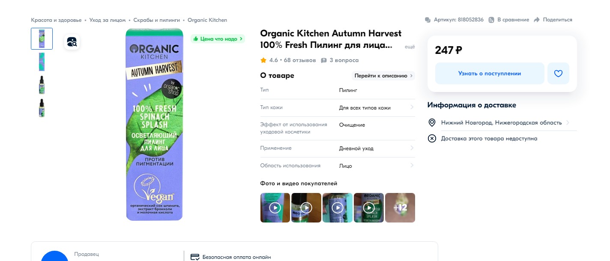Click the В сравнение compare icon
Screen dimensions: 610x261
pyautogui.click(x=491, y=20)
